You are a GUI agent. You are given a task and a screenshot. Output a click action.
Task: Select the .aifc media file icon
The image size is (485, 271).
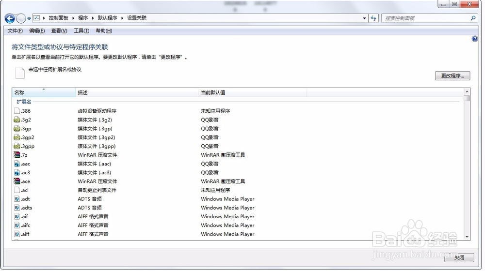[17, 226]
